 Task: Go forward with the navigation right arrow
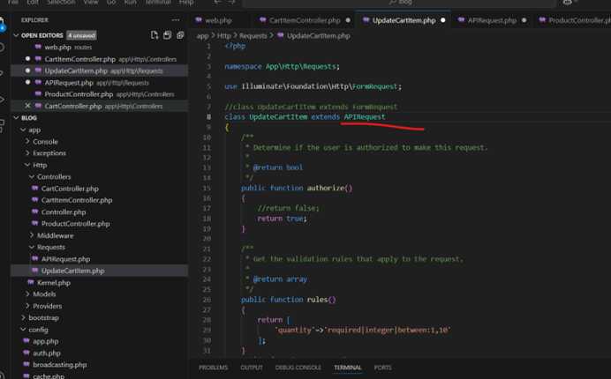(x=231, y=2)
